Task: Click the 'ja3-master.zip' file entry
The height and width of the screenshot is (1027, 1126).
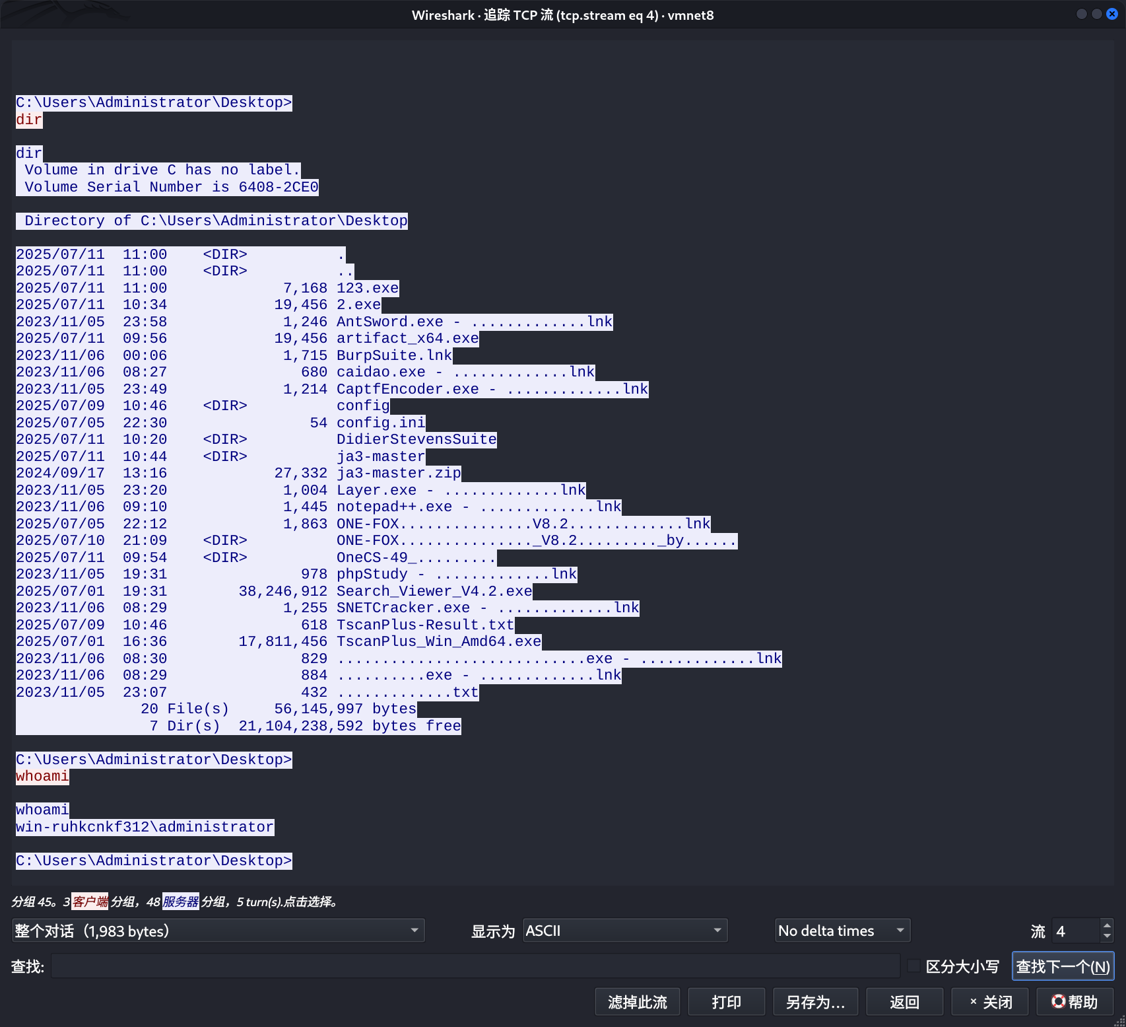Action: [399, 473]
